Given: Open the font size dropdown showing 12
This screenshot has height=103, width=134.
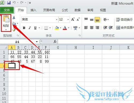Looking at the screenshot, I should [68, 19].
